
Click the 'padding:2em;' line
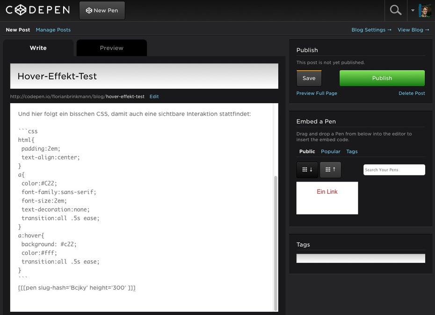tap(41, 149)
